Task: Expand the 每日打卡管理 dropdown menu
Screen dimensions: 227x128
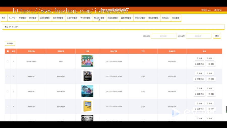Action: tap(100, 18)
